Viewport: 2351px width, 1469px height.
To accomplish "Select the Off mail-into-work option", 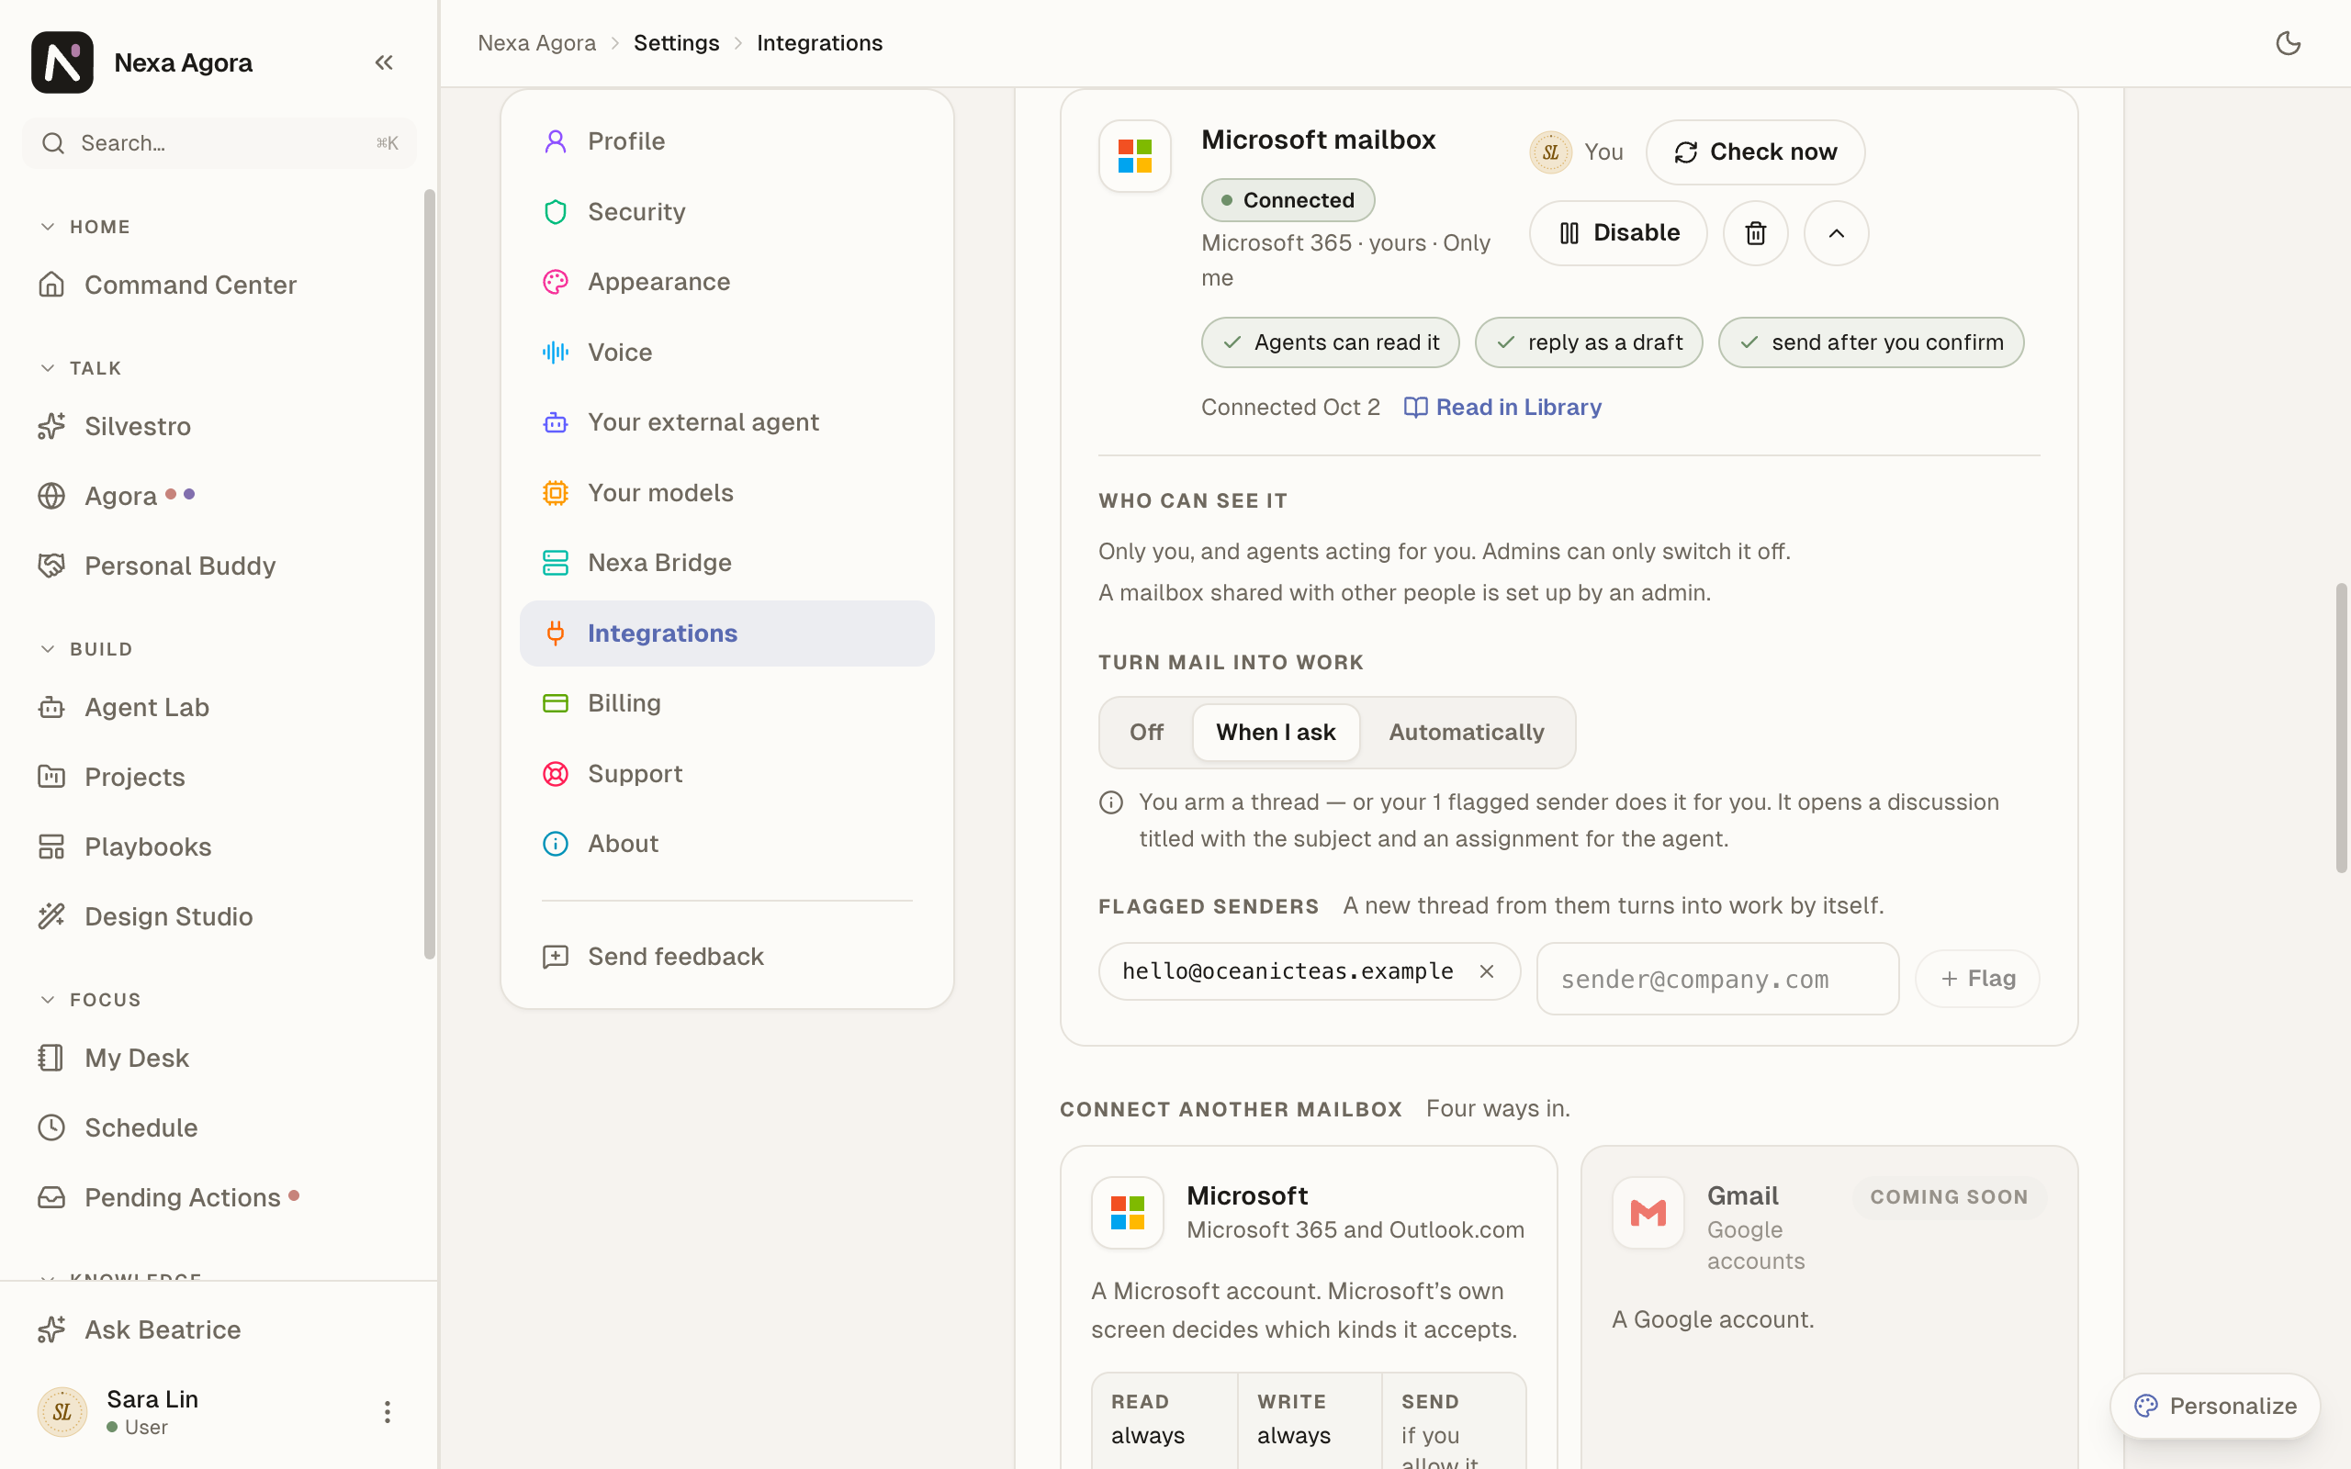I will tap(1146, 733).
